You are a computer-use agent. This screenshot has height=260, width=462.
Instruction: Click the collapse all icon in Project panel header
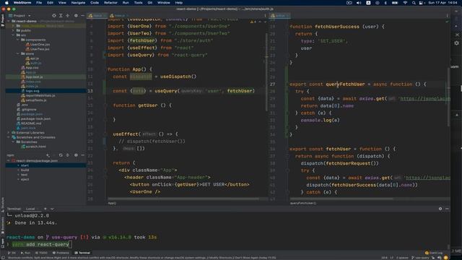(x=67, y=15)
